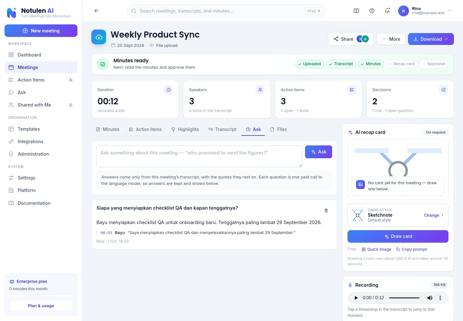The width and height of the screenshot is (463, 321).
Task: Open Integrations in the sidebar
Action: [x=41, y=142]
